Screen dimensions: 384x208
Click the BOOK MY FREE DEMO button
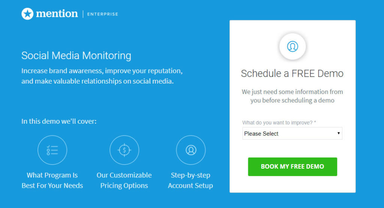[292, 167]
